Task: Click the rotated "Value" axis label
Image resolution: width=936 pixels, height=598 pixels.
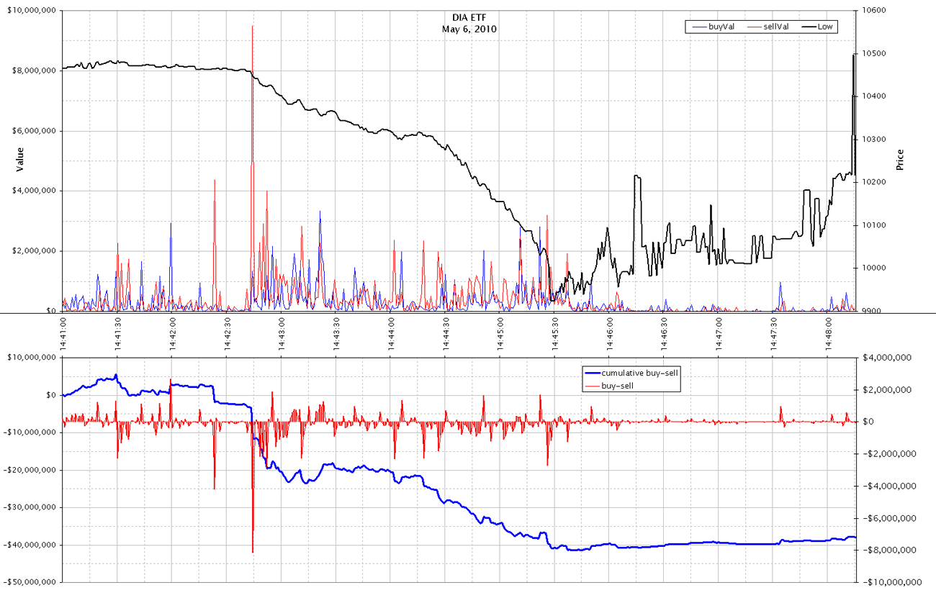Action: (x=21, y=159)
